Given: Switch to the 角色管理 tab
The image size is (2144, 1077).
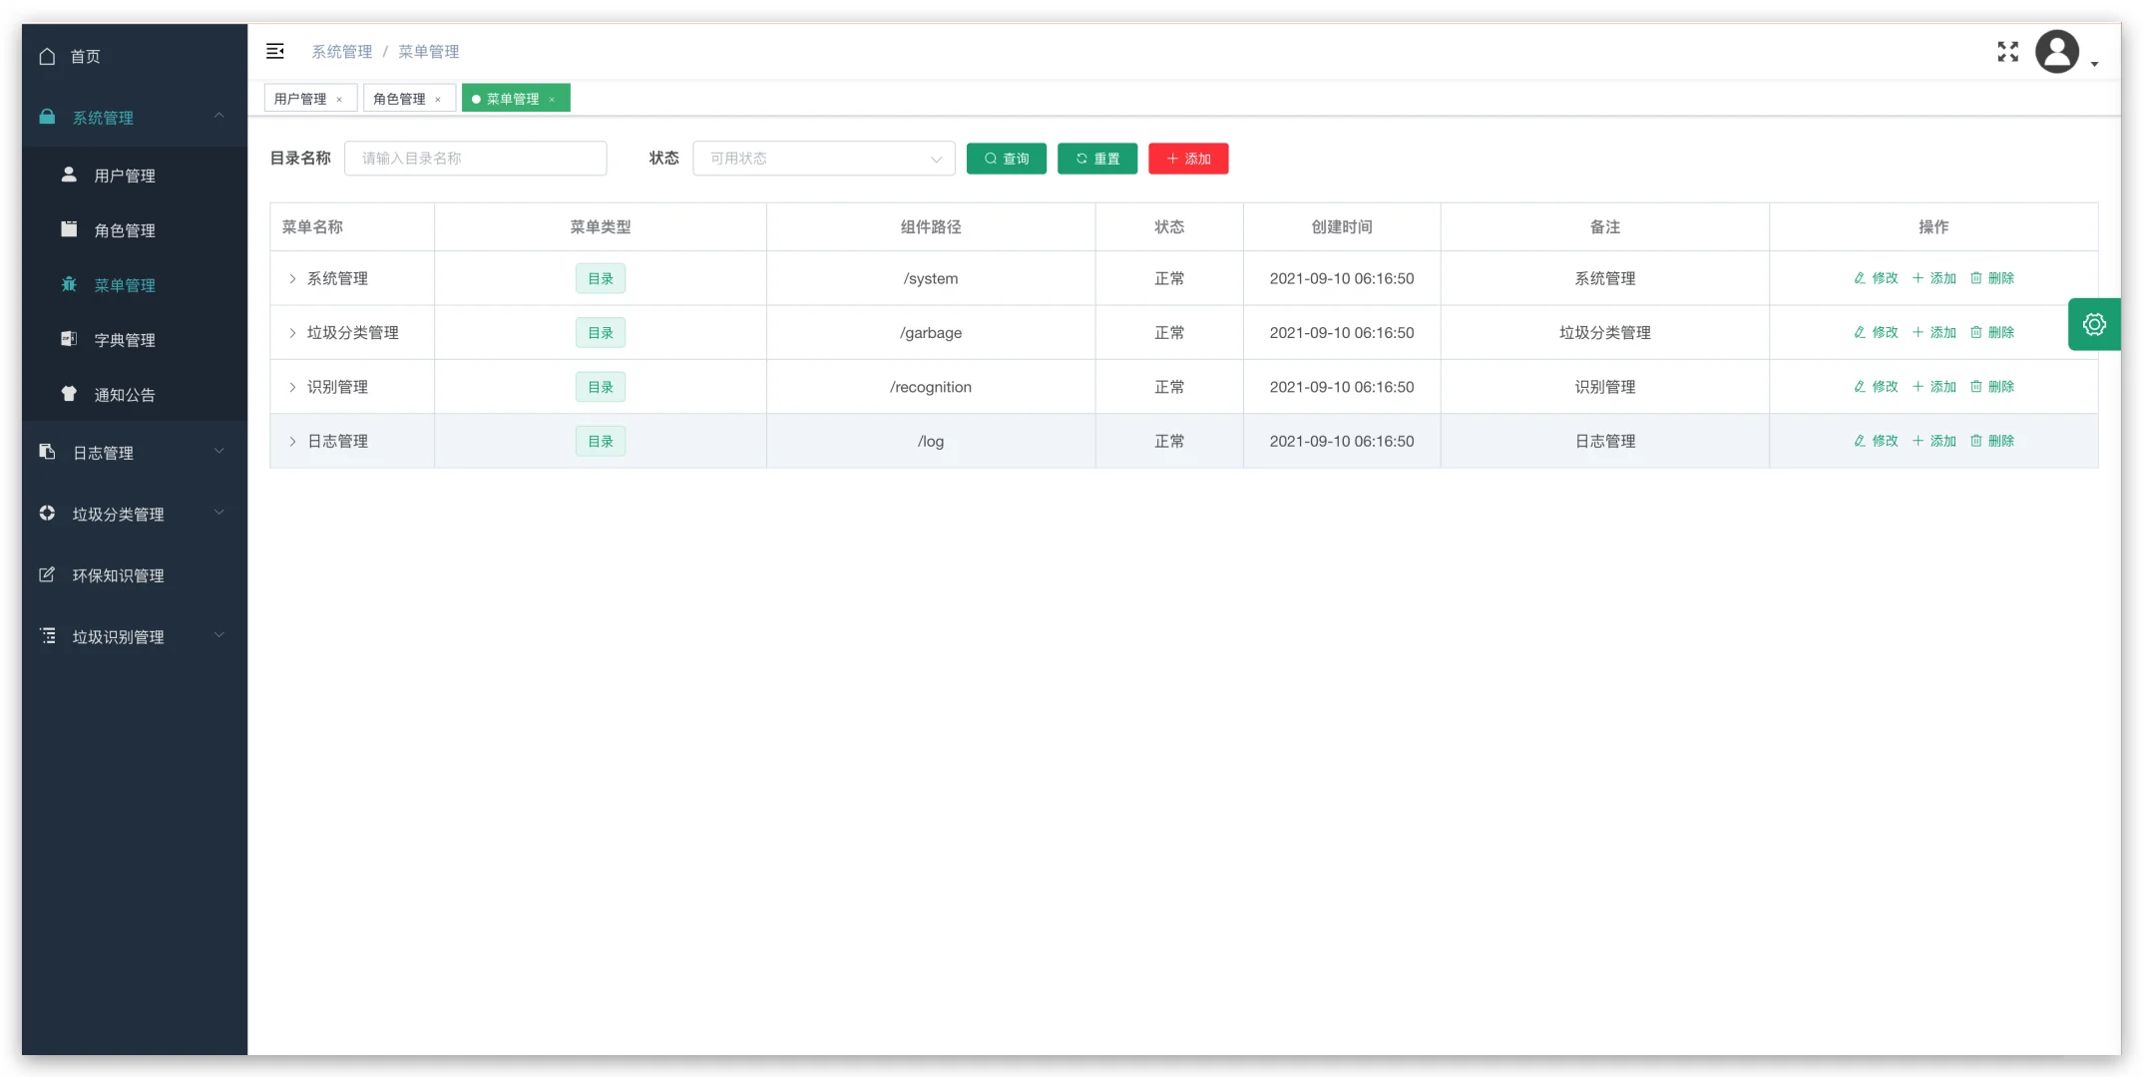Looking at the screenshot, I should [x=399, y=99].
